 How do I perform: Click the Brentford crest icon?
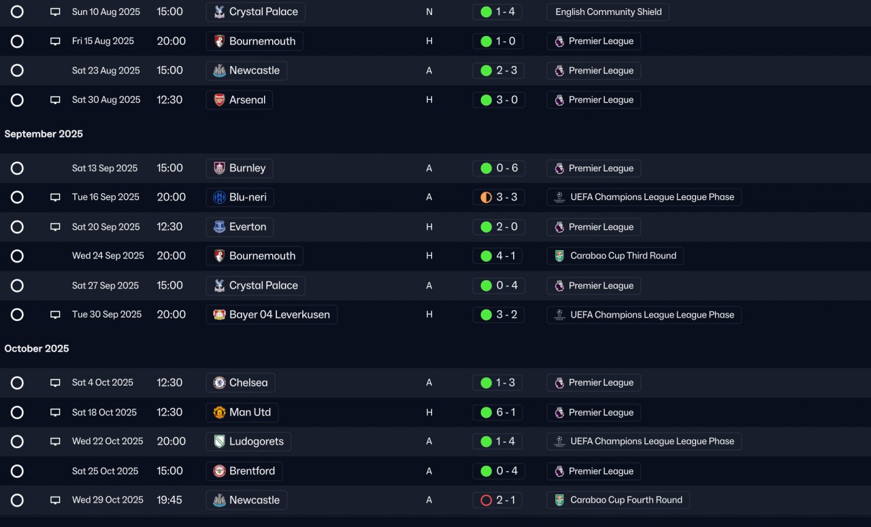tap(219, 471)
